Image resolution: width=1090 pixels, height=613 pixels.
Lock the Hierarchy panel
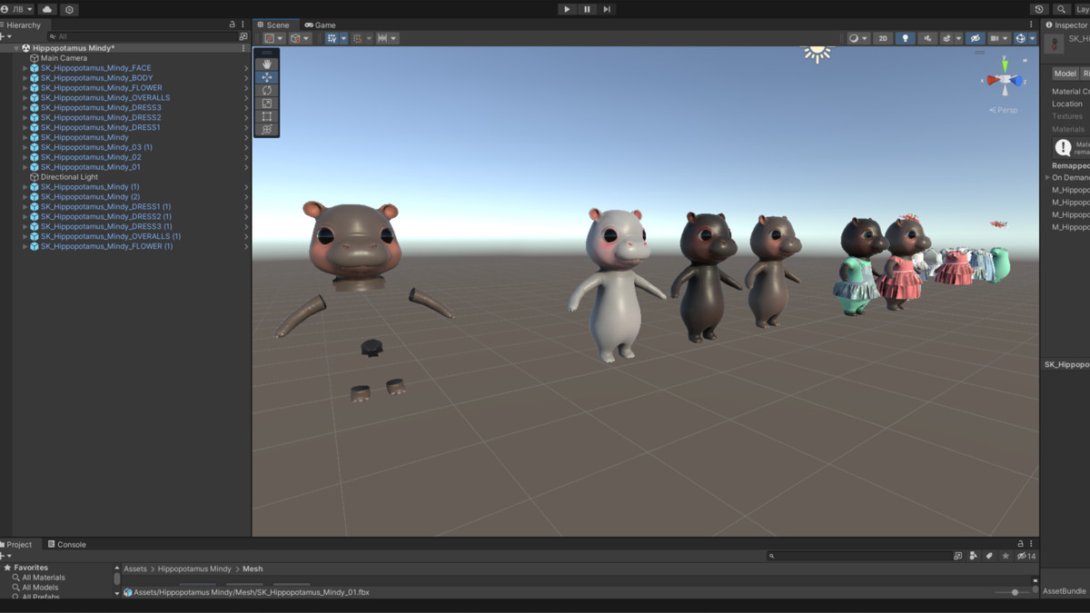[233, 25]
